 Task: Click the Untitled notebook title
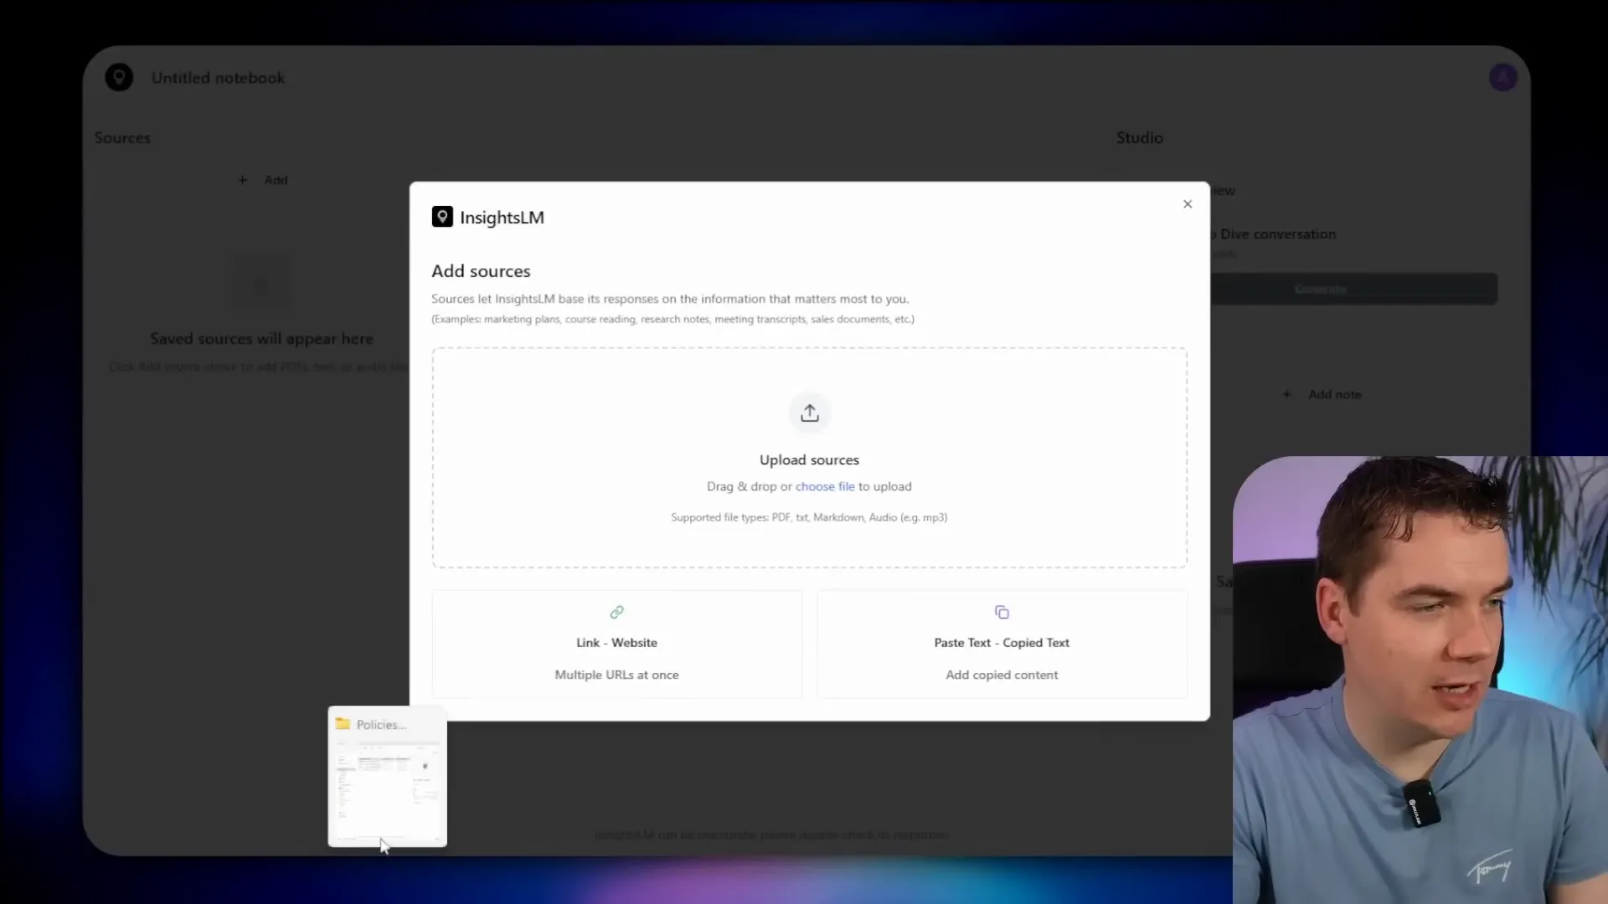click(218, 78)
